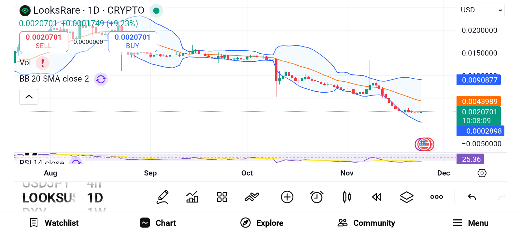
Task: Click the Sep label on time axis
Action: pyautogui.click(x=150, y=173)
